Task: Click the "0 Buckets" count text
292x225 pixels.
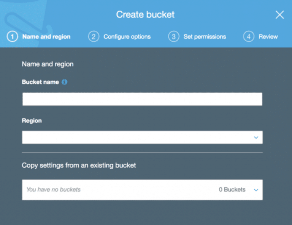Action: coord(232,189)
